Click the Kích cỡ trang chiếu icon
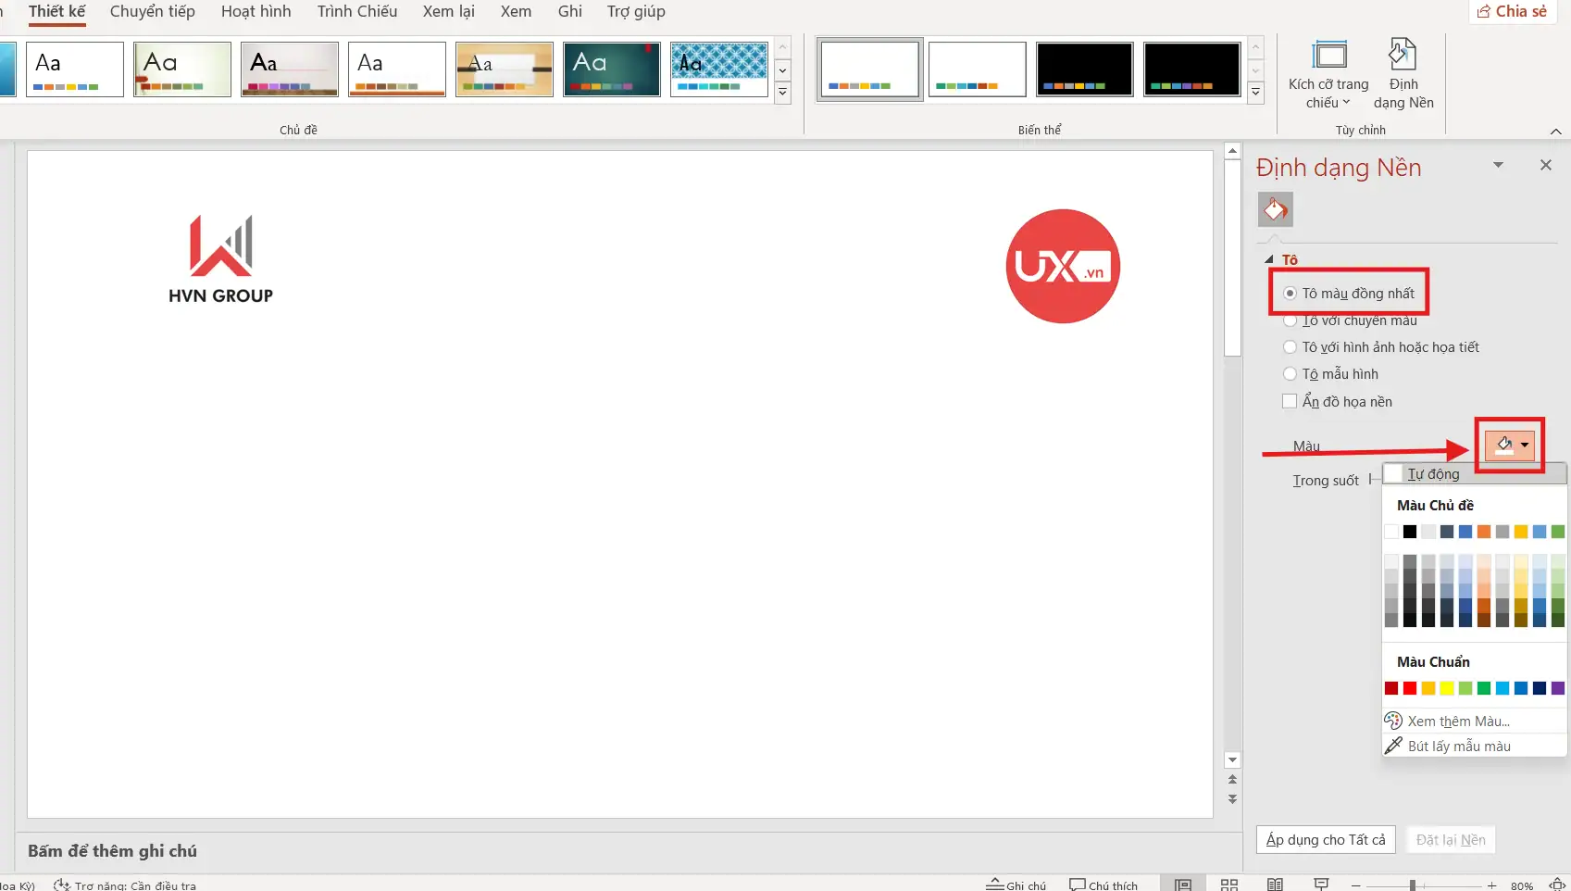The width and height of the screenshot is (1571, 891). tap(1329, 56)
